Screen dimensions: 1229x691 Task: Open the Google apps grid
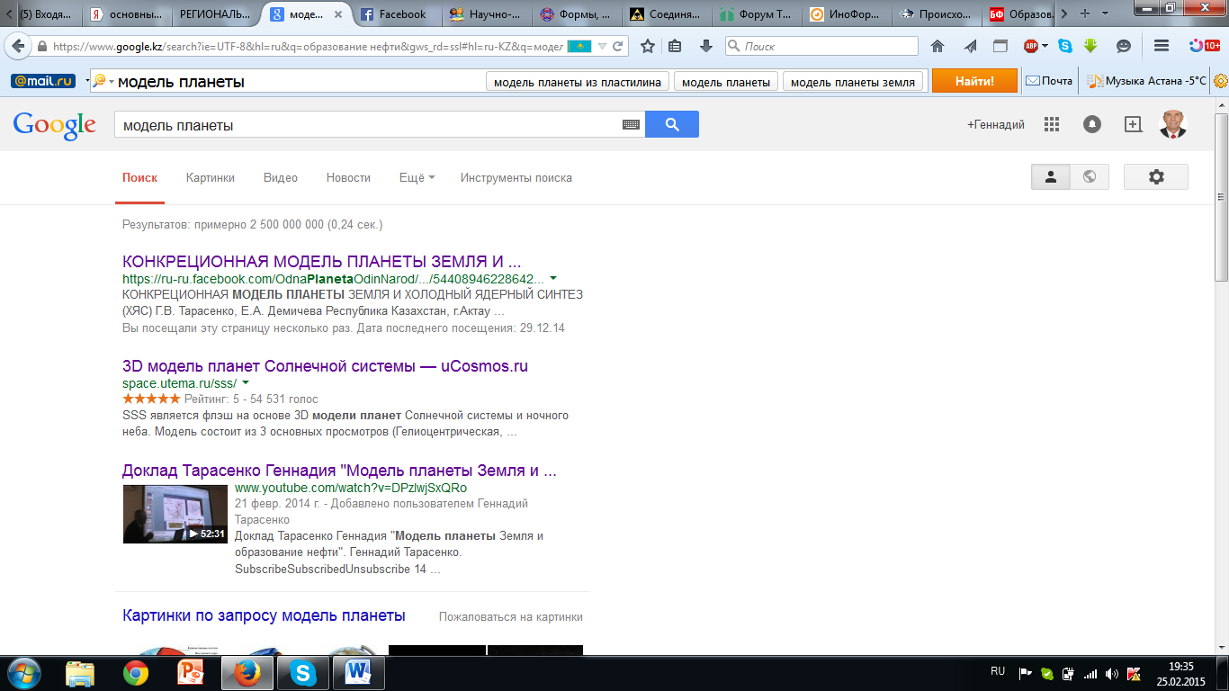pos(1052,125)
